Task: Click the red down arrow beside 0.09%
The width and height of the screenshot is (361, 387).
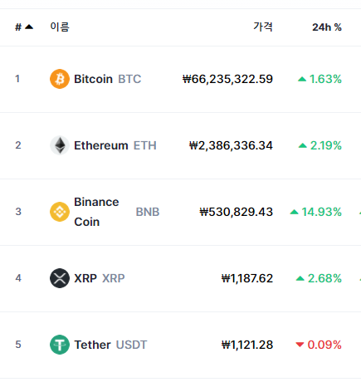Action: pos(300,345)
